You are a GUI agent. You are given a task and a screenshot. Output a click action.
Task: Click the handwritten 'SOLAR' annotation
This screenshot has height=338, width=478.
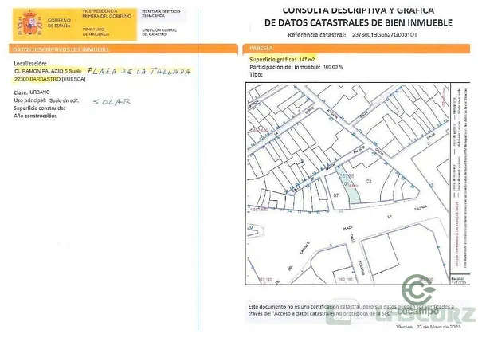tap(110, 102)
